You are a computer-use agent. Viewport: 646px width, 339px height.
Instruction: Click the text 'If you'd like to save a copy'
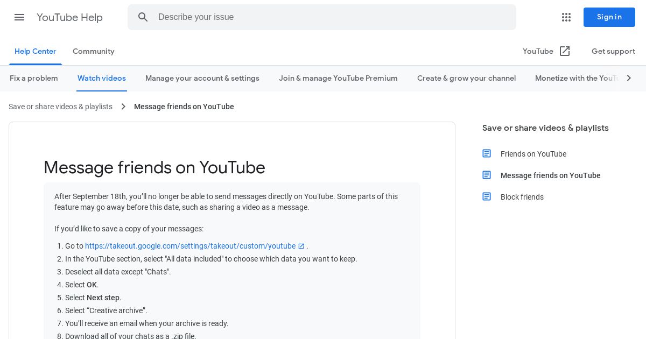[x=129, y=229]
